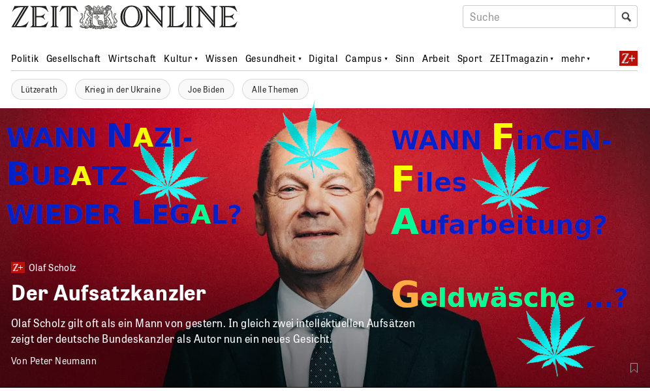
Task: Go to the Politik section
Action: pos(25,59)
